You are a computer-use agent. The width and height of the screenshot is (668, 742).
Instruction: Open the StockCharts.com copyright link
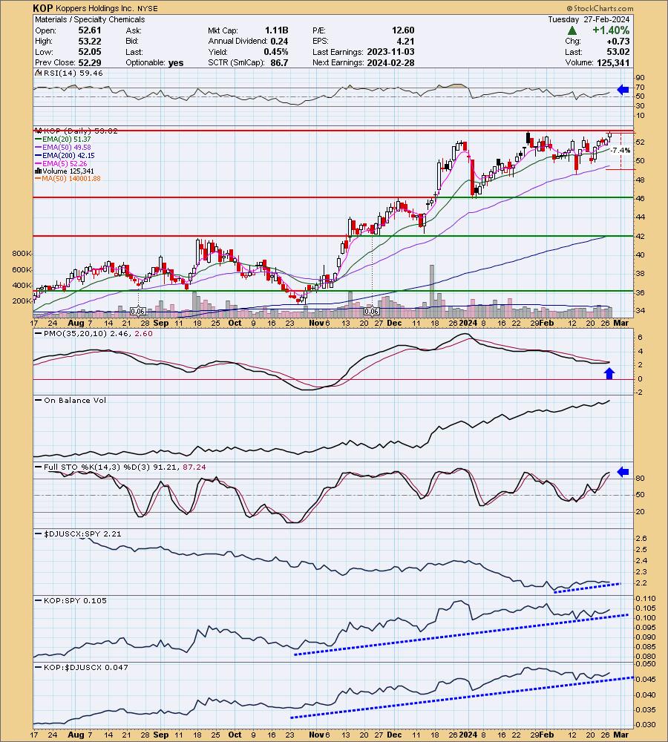(600, 8)
